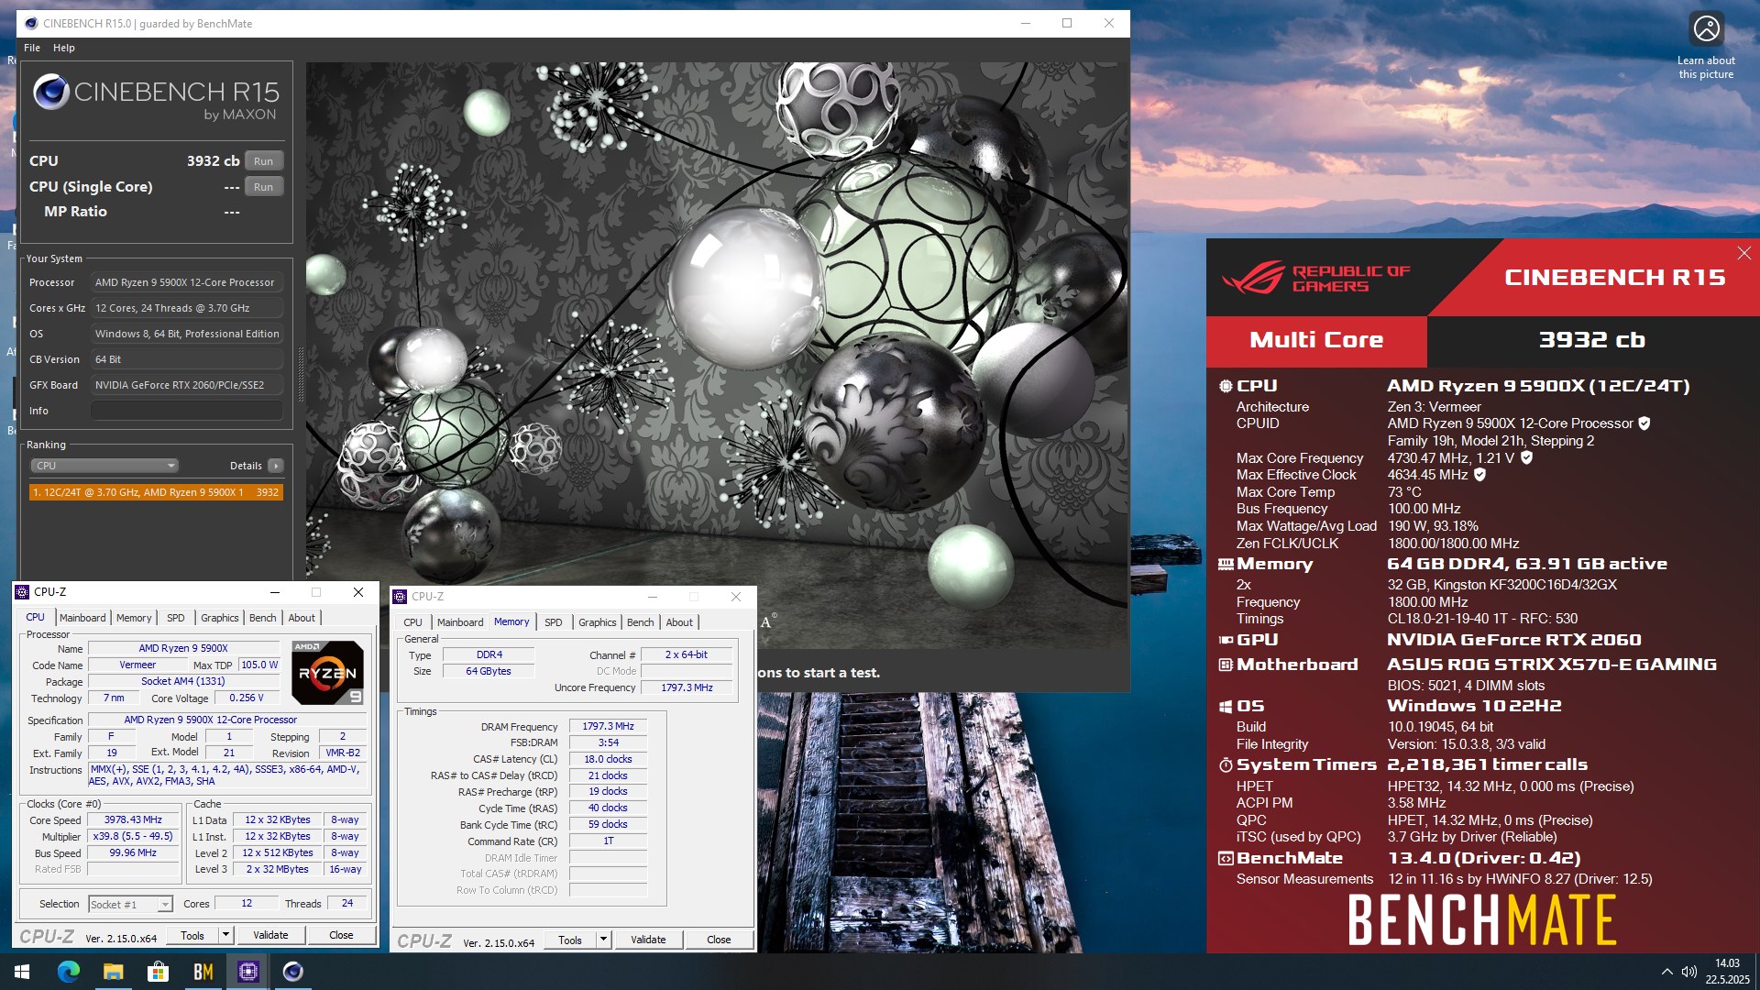This screenshot has width=1760, height=990.
Task: Open Graphics tab in CPU-Z Memory window
Action: click(x=598, y=622)
